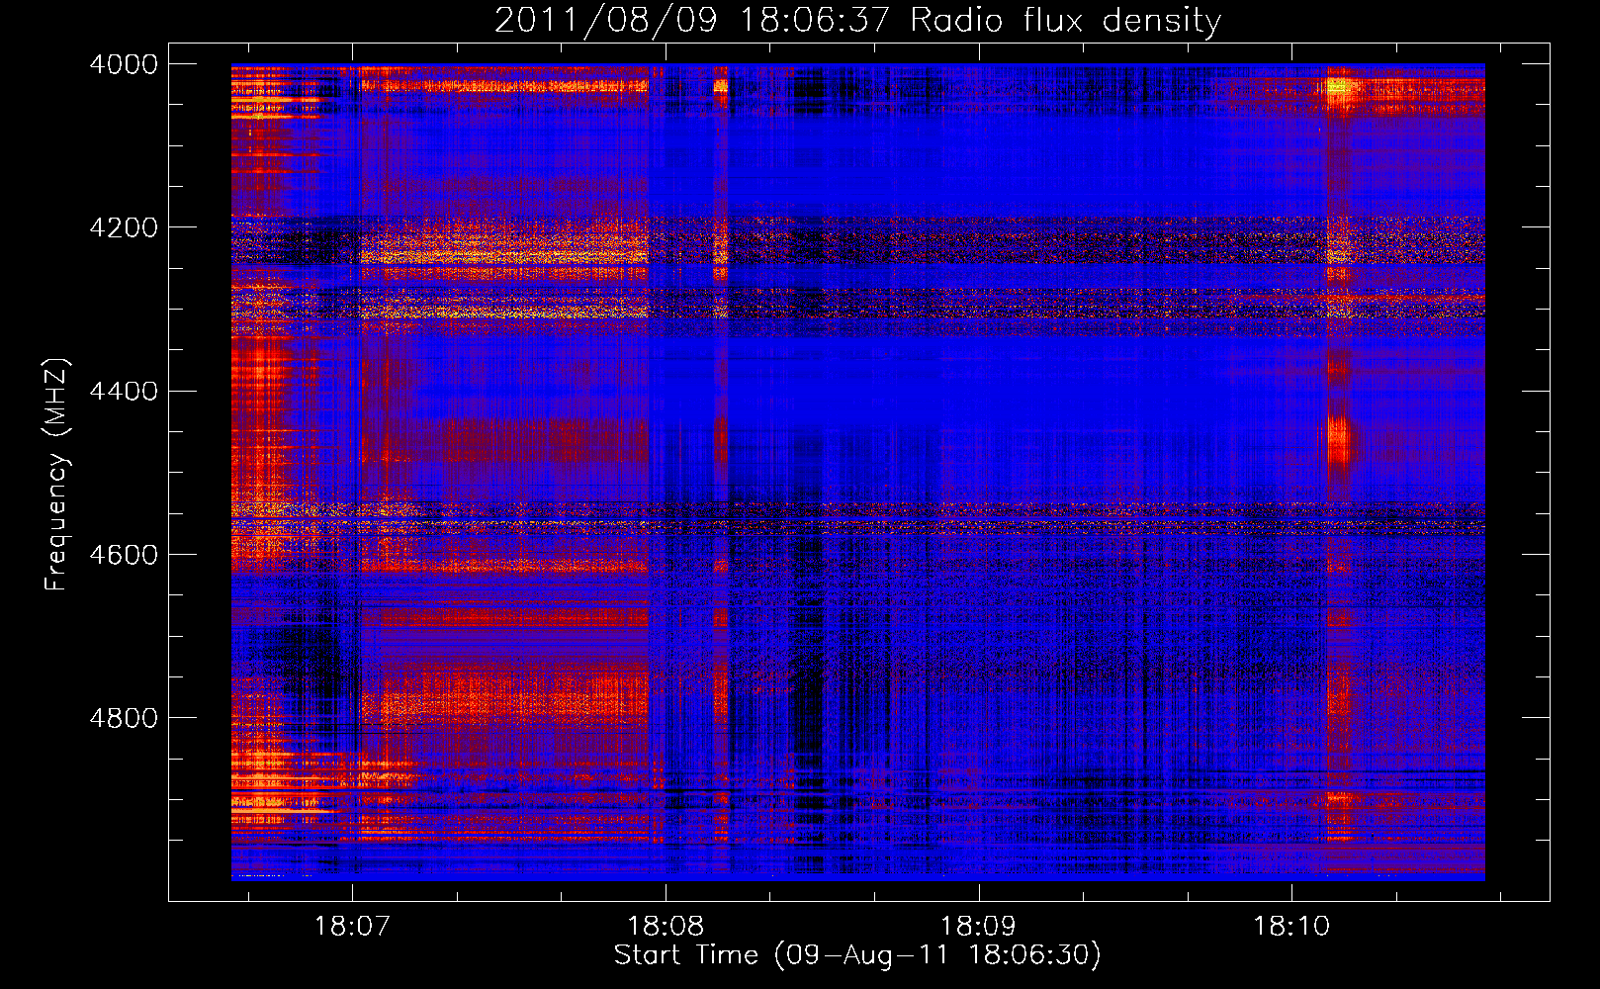1600x989 pixels.
Task: Click the 18:10 time axis label
Action: point(1291,927)
